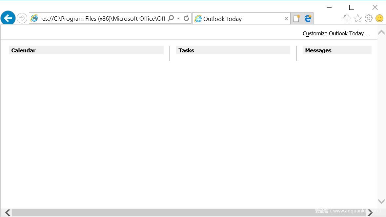386x217 pixels.
Task: Click the smiley feedback icon
Action: point(379,18)
